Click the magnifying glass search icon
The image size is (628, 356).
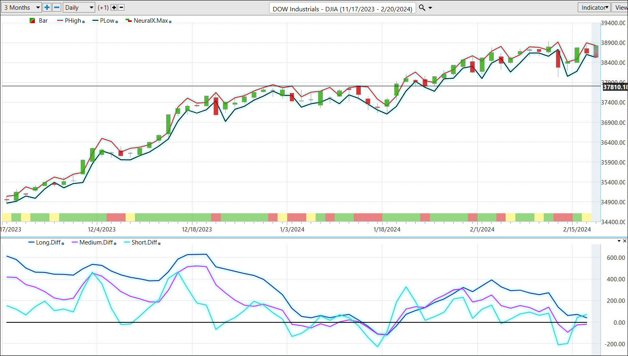pos(422,8)
